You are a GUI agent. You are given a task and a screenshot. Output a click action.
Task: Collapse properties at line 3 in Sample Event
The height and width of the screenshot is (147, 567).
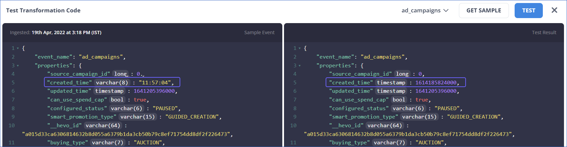coord(18,66)
